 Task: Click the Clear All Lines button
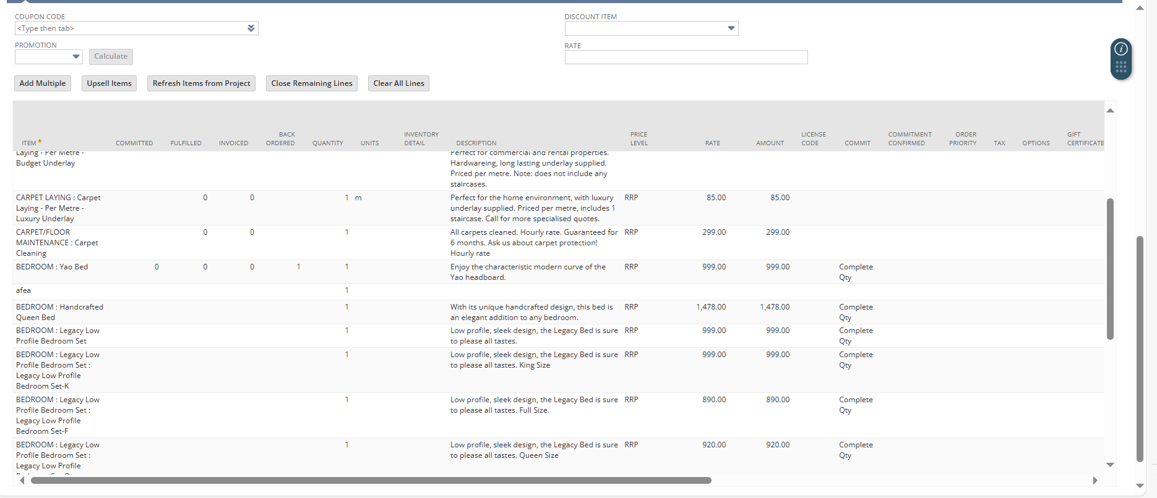(398, 83)
